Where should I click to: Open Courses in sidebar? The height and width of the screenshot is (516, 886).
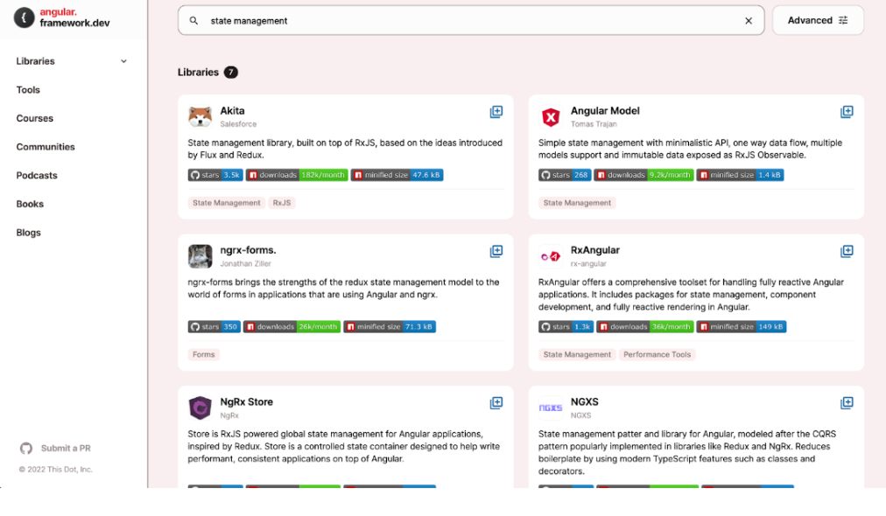coord(34,119)
